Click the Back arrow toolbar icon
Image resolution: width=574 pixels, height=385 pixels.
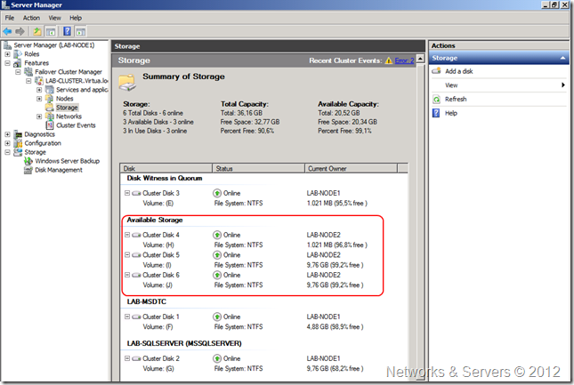(8, 31)
